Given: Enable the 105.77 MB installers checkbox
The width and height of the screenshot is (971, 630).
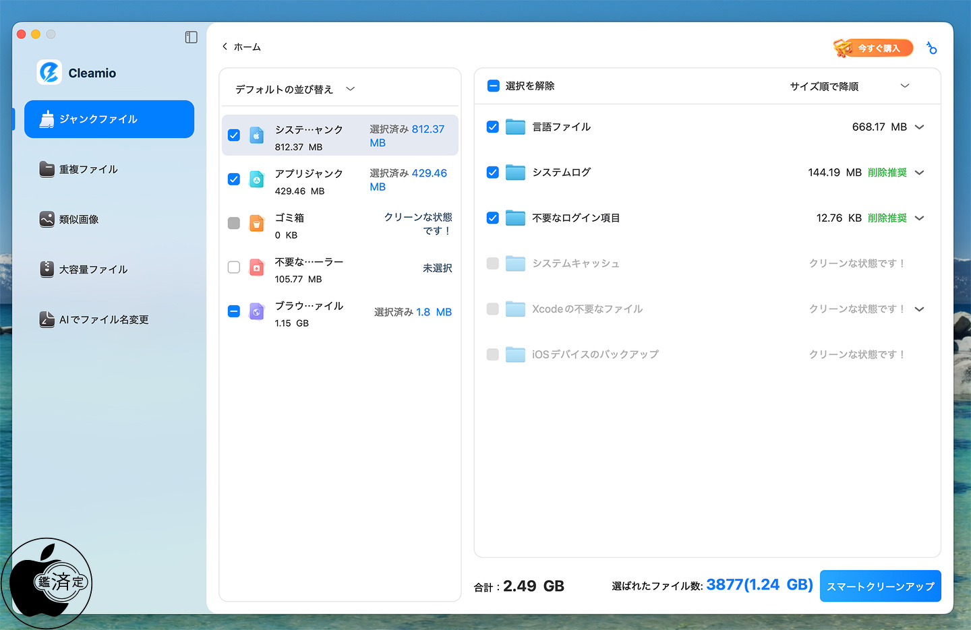Looking at the screenshot, I should [234, 267].
